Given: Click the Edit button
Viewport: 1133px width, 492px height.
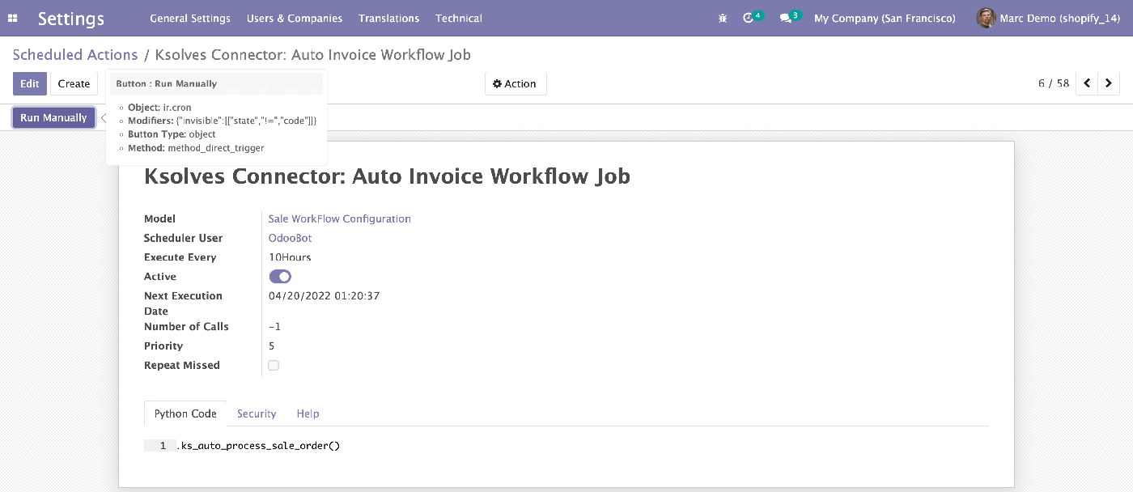Looking at the screenshot, I should (30, 83).
